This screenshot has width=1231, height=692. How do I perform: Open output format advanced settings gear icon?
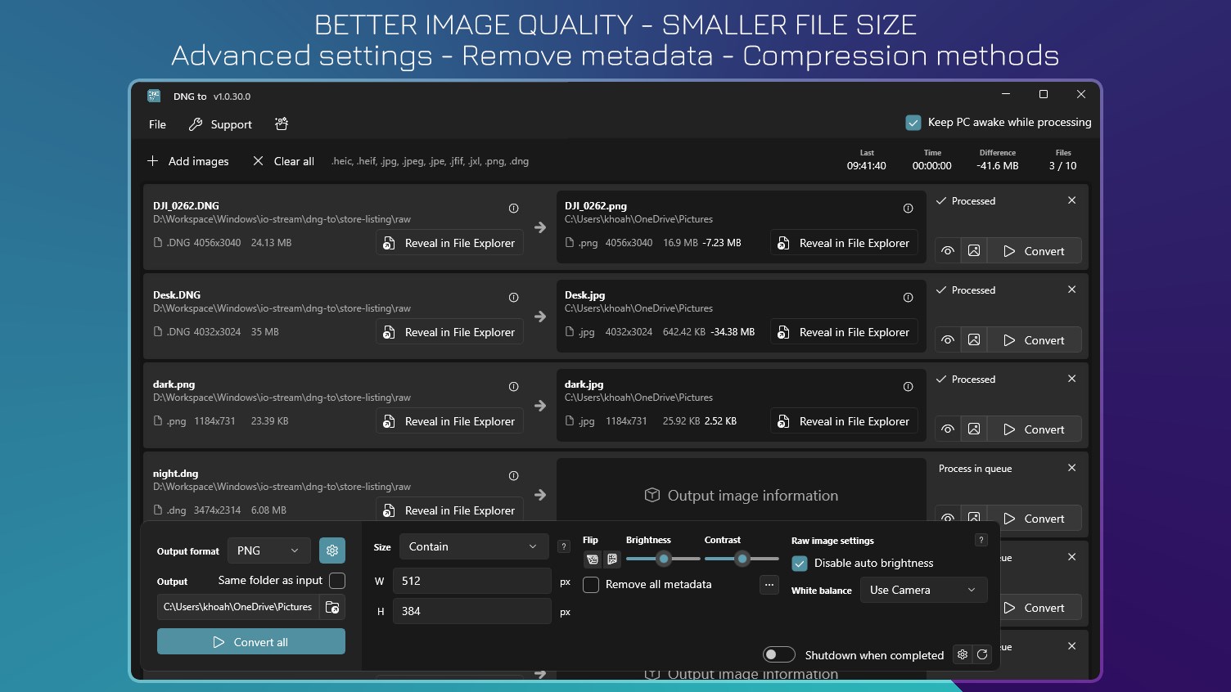(332, 550)
